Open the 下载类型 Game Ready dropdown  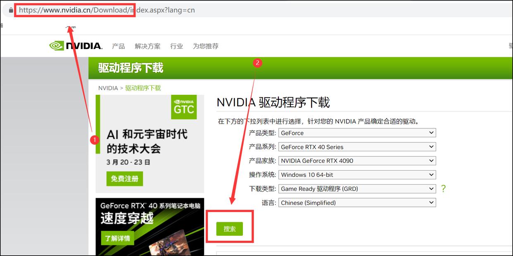coord(357,188)
